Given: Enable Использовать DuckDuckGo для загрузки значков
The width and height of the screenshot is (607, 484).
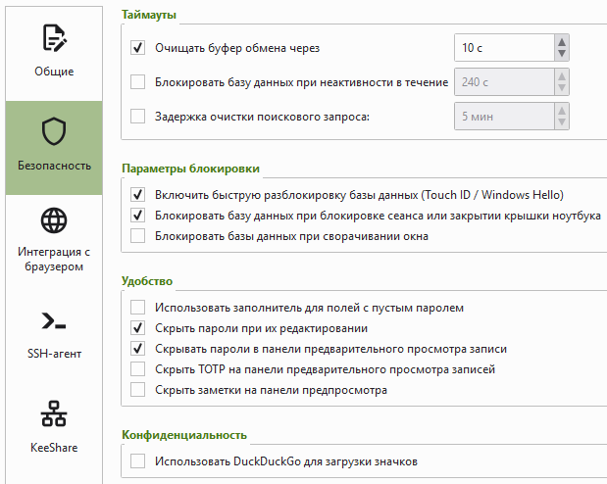Looking at the screenshot, I should 137,460.
